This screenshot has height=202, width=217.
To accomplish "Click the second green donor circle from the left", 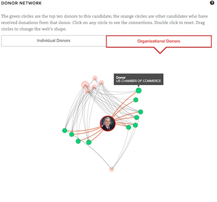I will pos(72,134).
